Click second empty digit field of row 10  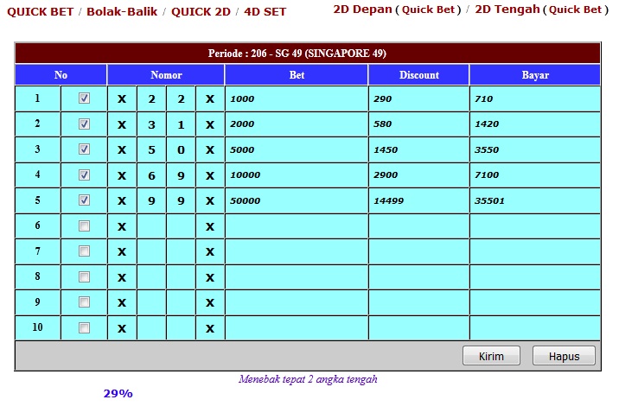coord(181,328)
